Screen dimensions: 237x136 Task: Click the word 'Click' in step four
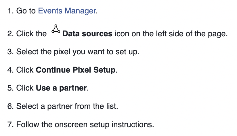25,70
